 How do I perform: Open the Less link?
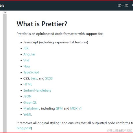34,78
